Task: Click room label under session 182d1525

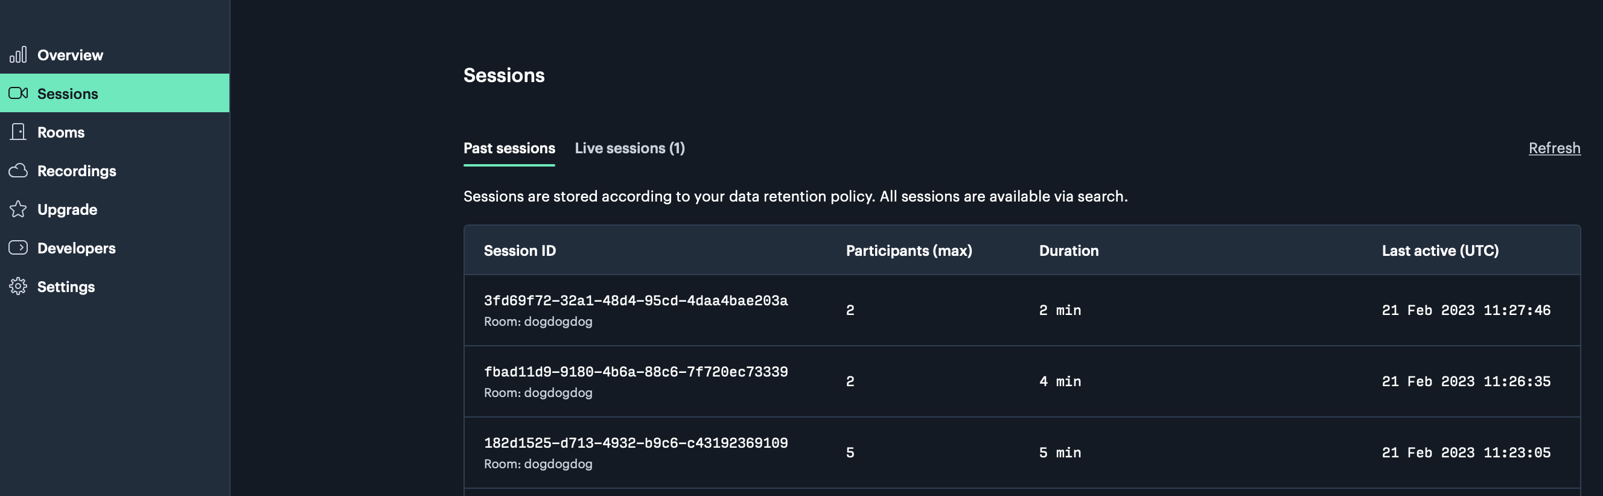Action: pyautogui.click(x=538, y=463)
